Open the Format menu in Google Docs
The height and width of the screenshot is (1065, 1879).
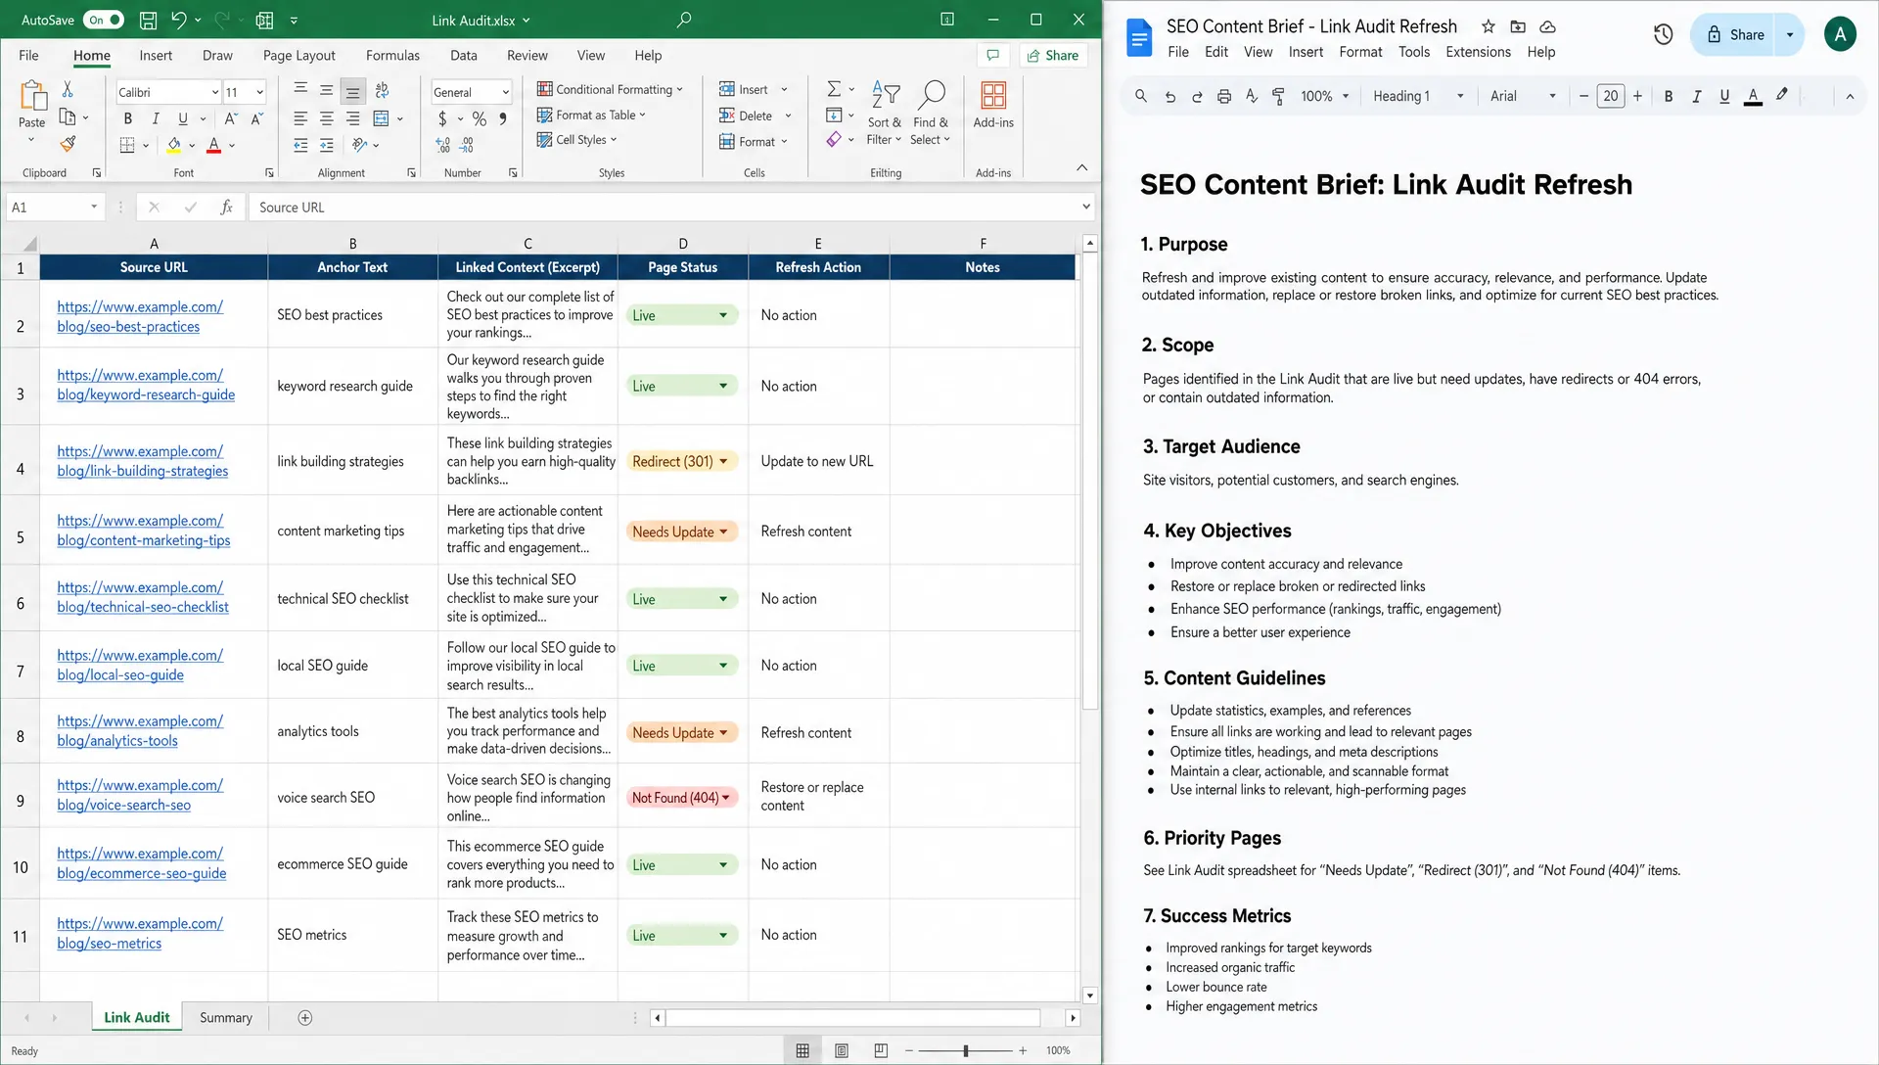coord(1360,52)
